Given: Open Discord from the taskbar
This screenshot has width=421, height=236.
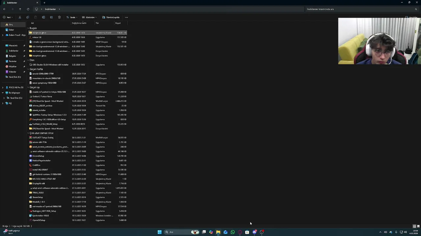Looking at the screenshot, I should coord(254,232).
